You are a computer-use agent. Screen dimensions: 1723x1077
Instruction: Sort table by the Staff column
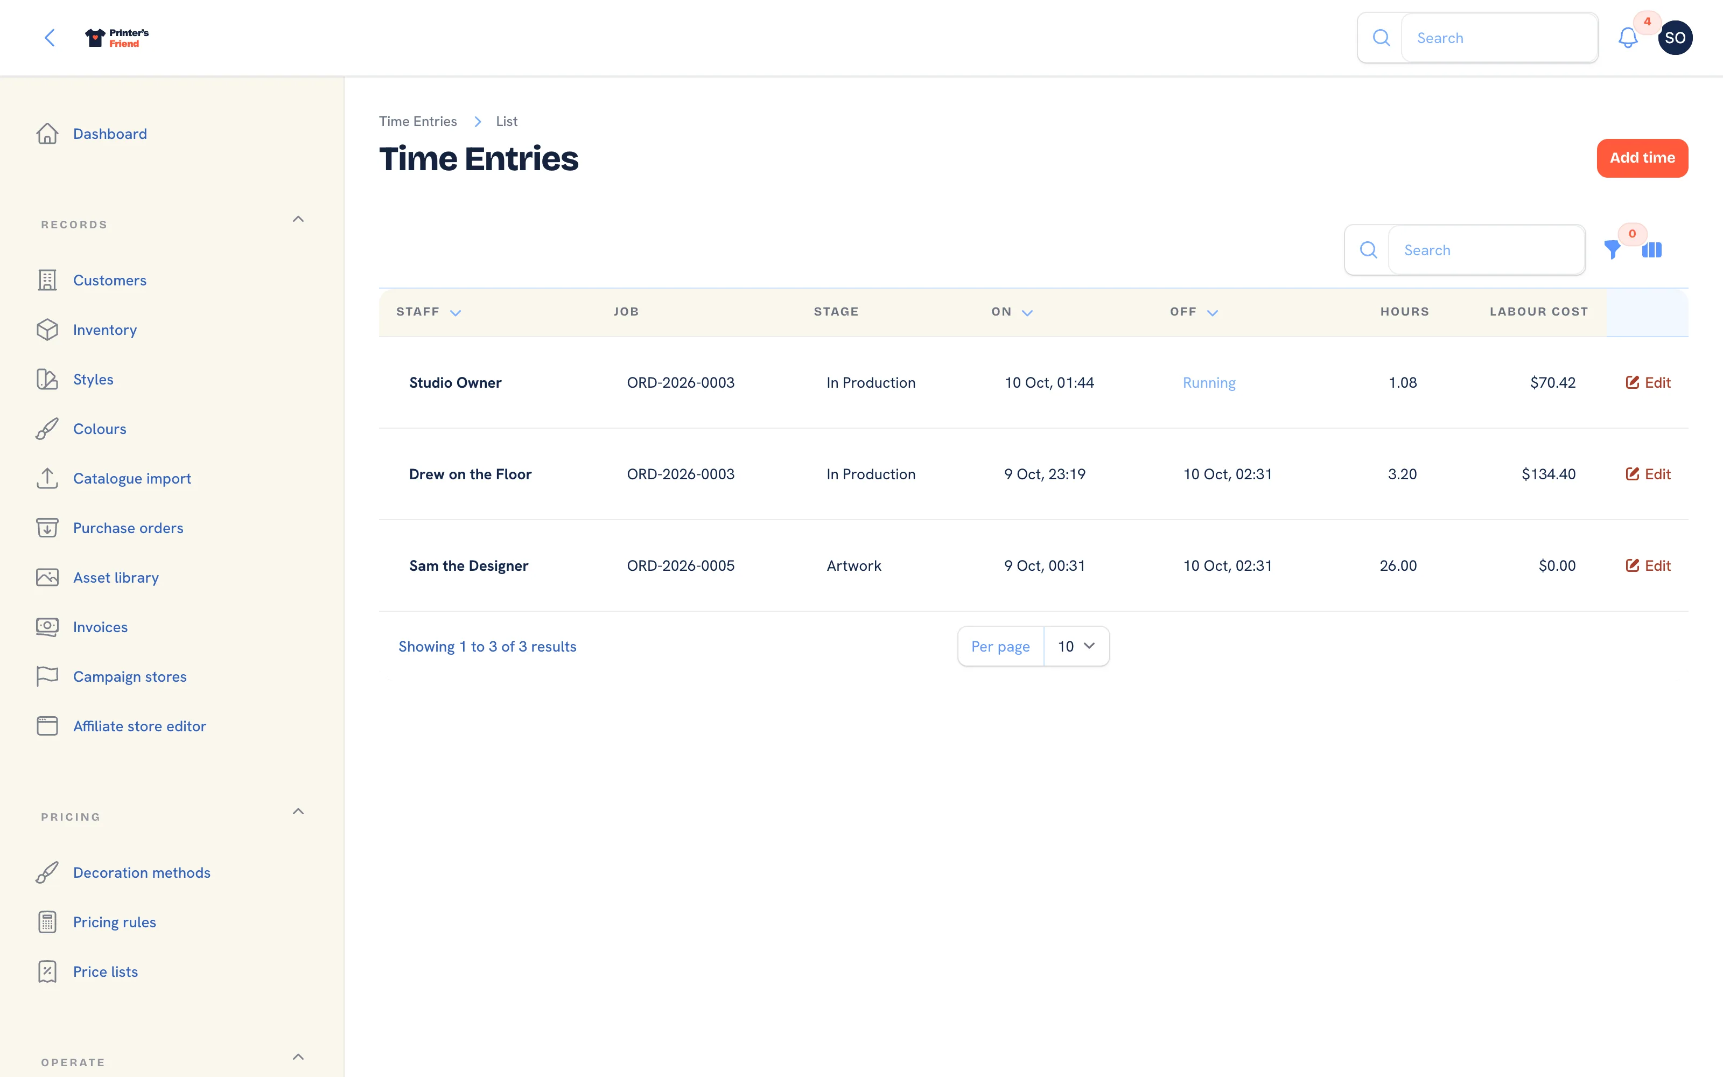(x=429, y=312)
